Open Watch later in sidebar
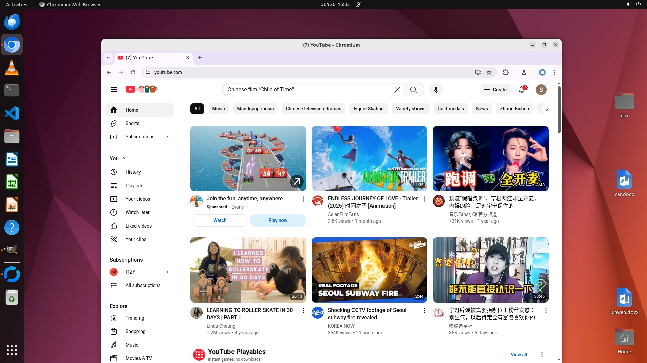Viewport: 647px width, 363px height. coord(137,212)
